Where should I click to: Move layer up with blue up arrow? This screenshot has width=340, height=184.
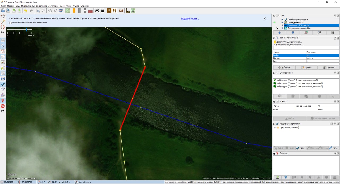[x=280, y=33]
